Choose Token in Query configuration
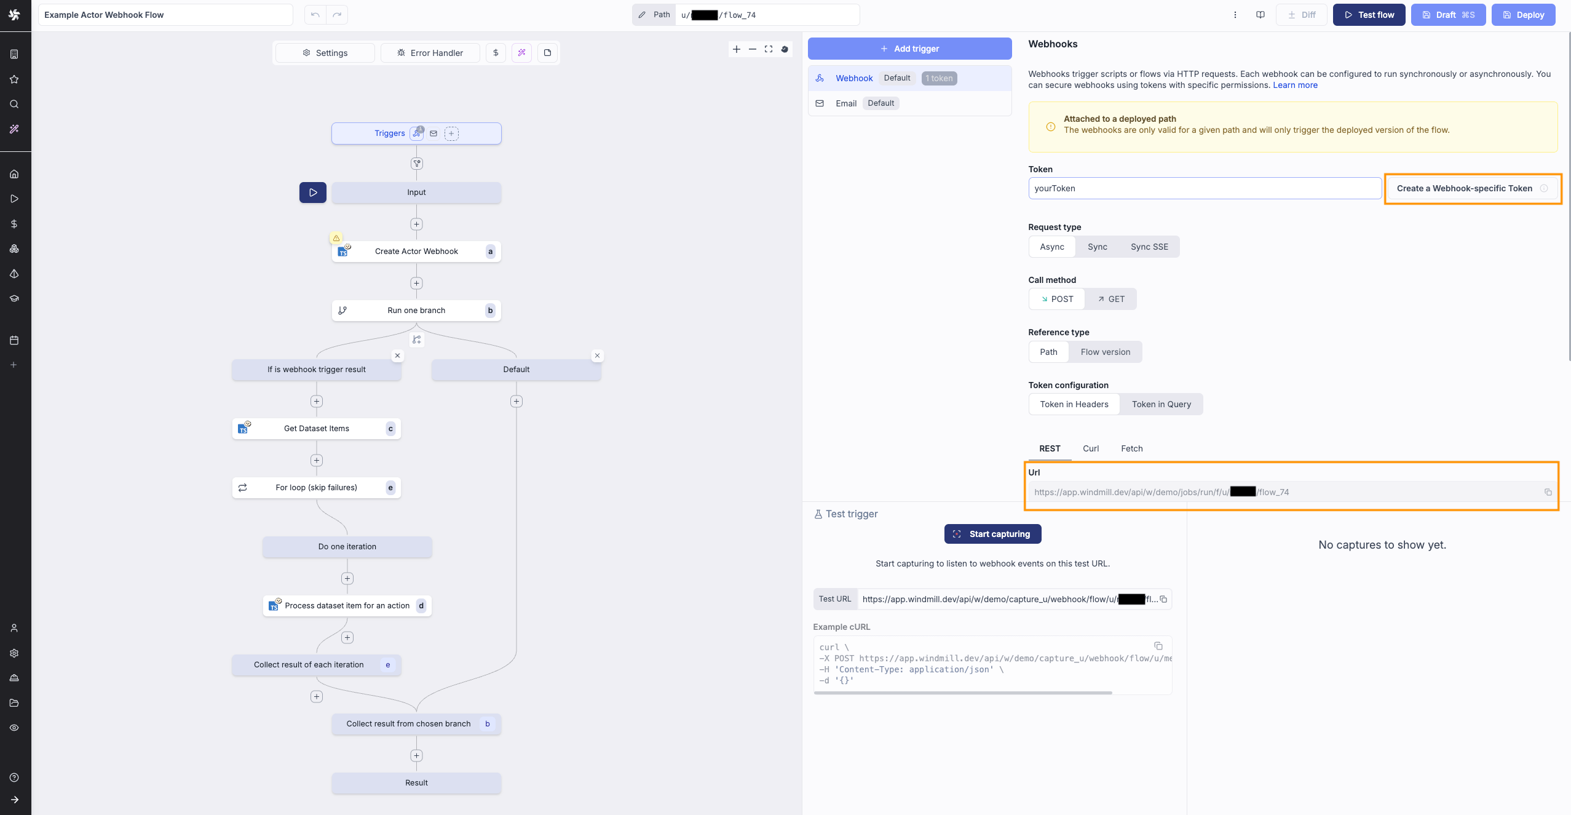1571x815 pixels. coord(1161,404)
